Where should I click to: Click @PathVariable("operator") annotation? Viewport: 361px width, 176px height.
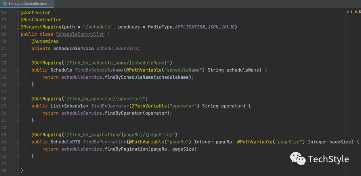click(165, 106)
